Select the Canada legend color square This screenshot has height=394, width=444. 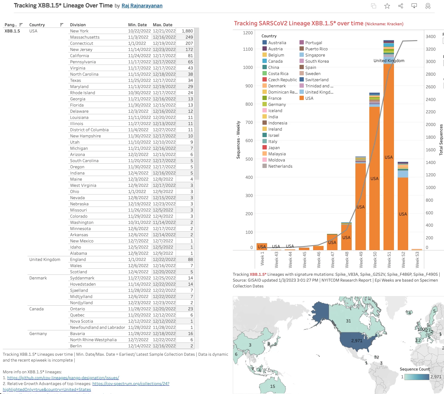coord(265,61)
